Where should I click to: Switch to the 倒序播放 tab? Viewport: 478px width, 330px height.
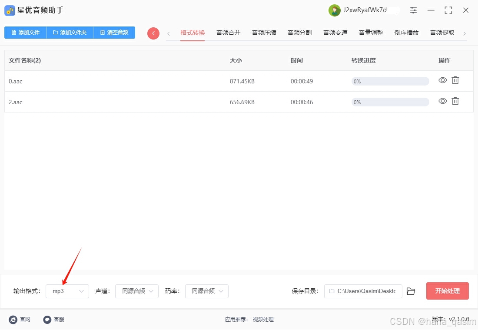click(406, 33)
